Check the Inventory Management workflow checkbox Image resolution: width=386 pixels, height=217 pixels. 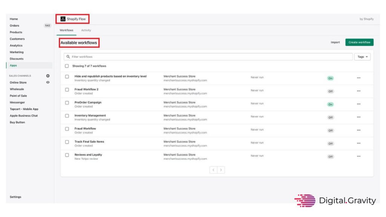pos(67,116)
